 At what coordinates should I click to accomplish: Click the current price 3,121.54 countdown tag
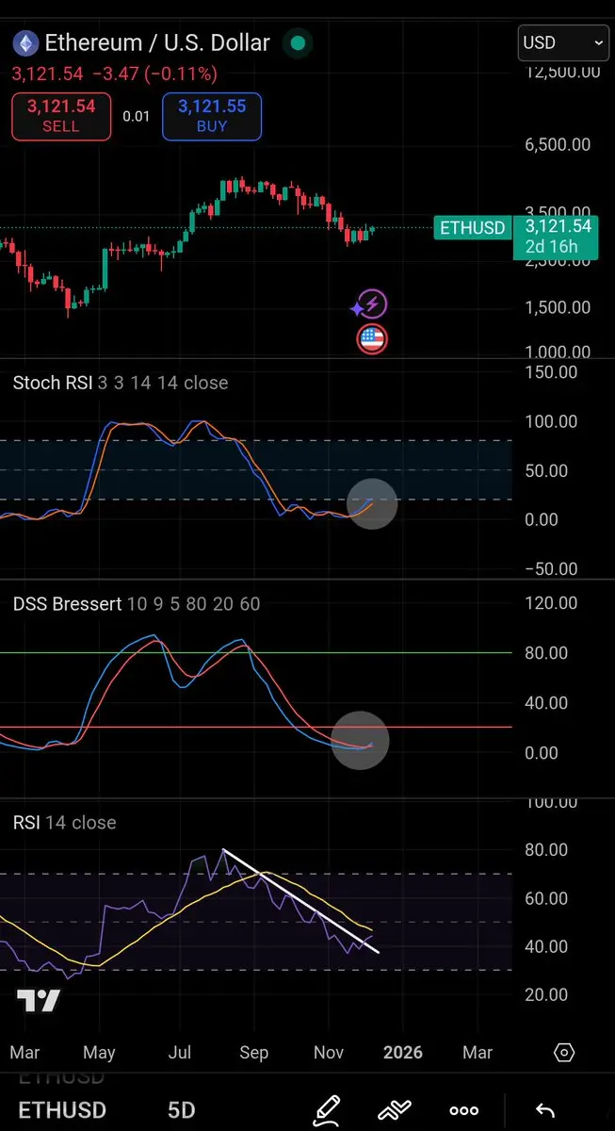click(x=558, y=237)
